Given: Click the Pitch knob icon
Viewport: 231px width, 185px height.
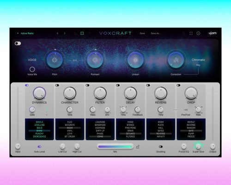Looking at the screenshot, I should [x=55, y=60].
